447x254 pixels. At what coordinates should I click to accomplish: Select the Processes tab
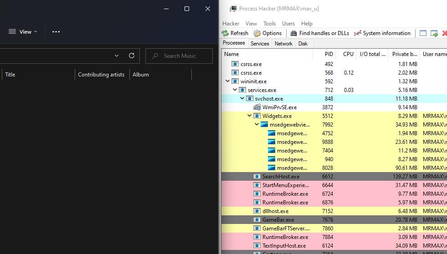click(x=234, y=43)
